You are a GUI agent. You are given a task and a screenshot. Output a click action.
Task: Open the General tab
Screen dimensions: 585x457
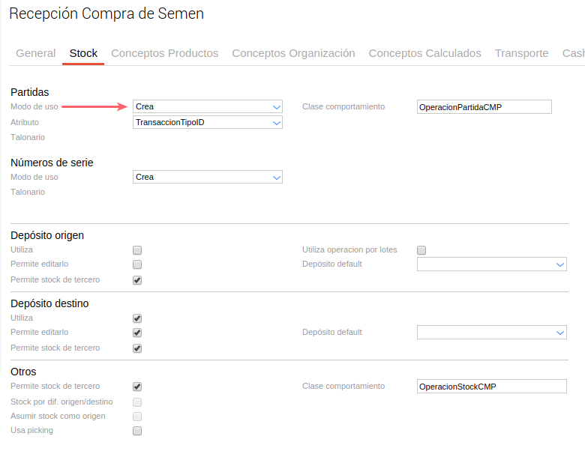(x=35, y=53)
